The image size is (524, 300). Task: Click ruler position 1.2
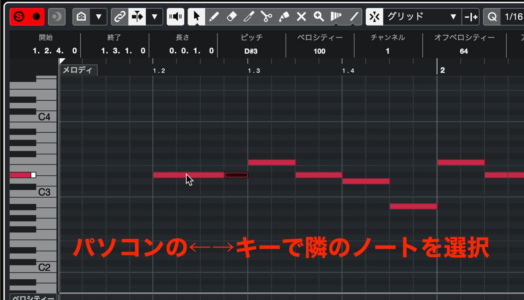[x=159, y=71]
